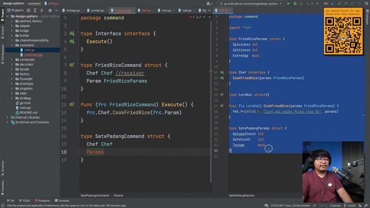Click SatePadangCommand in left breadcrumb

point(95,195)
